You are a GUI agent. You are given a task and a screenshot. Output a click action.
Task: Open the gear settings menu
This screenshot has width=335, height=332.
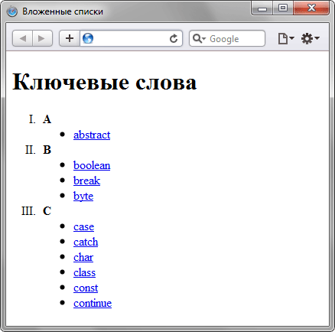(310, 39)
